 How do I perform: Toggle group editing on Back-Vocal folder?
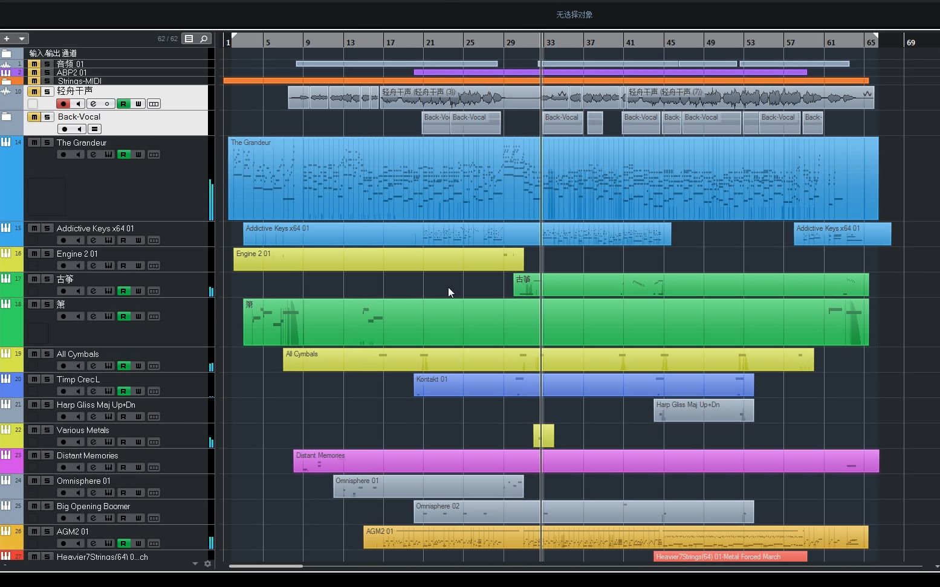pos(94,129)
